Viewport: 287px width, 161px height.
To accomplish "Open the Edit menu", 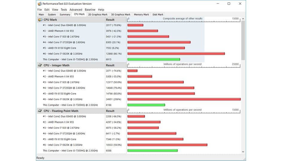I will click(x=47, y=10).
